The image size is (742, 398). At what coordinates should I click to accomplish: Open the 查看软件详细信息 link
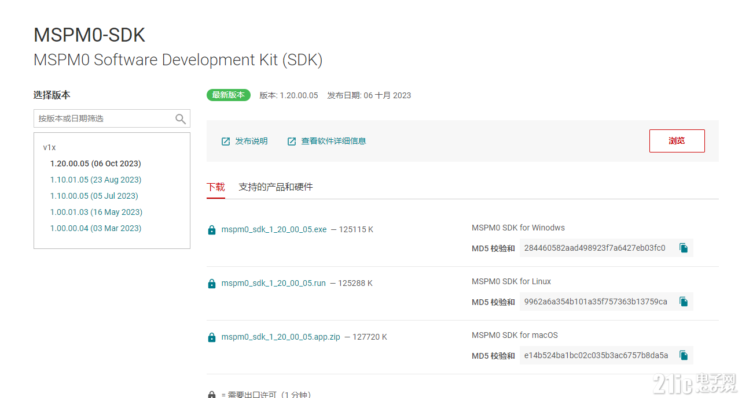coord(333,142)
